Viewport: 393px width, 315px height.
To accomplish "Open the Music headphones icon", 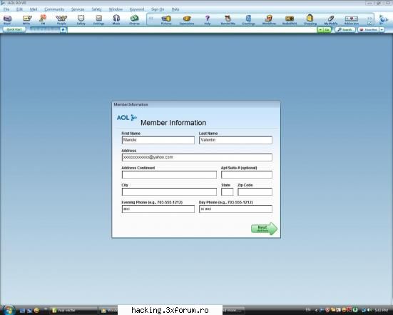I will point(116,20).
